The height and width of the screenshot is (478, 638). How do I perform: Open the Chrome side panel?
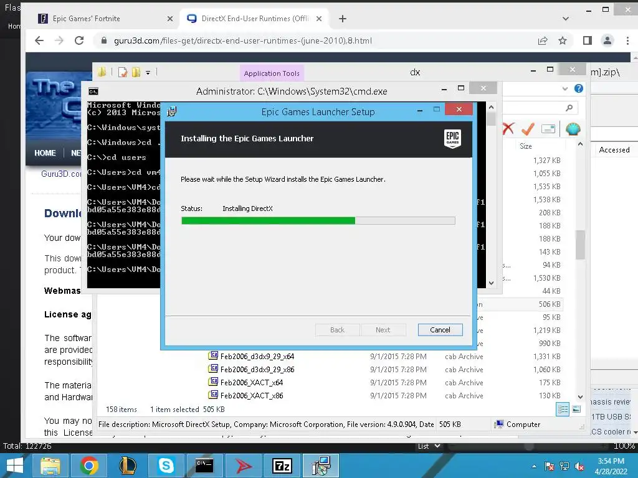[x=587, y=40]
